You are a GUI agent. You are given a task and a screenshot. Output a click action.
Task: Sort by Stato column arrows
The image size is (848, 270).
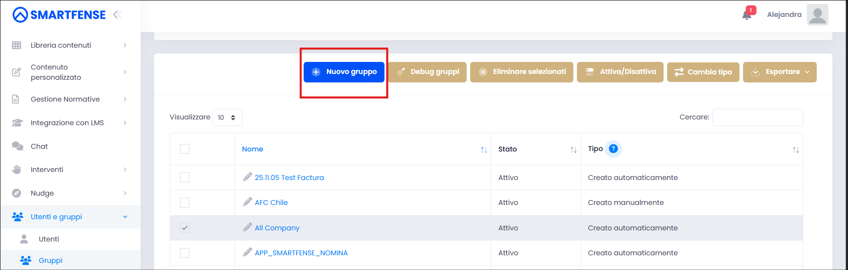(573, 150)
